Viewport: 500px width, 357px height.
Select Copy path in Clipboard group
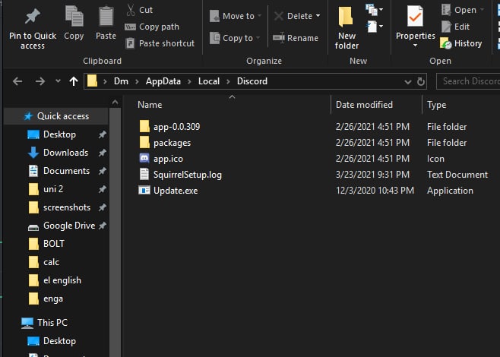[152, 27]
